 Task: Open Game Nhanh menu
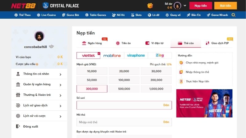click(217, 15)
